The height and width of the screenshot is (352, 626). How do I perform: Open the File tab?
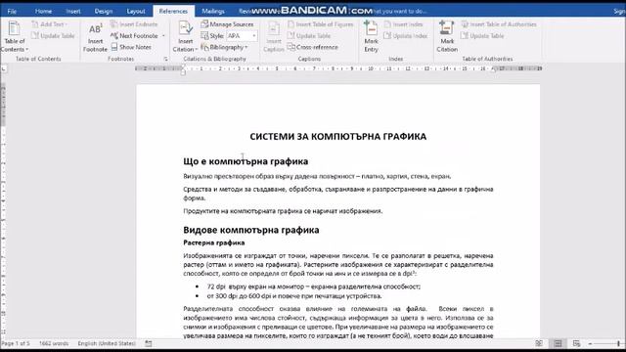coord(12,11)
